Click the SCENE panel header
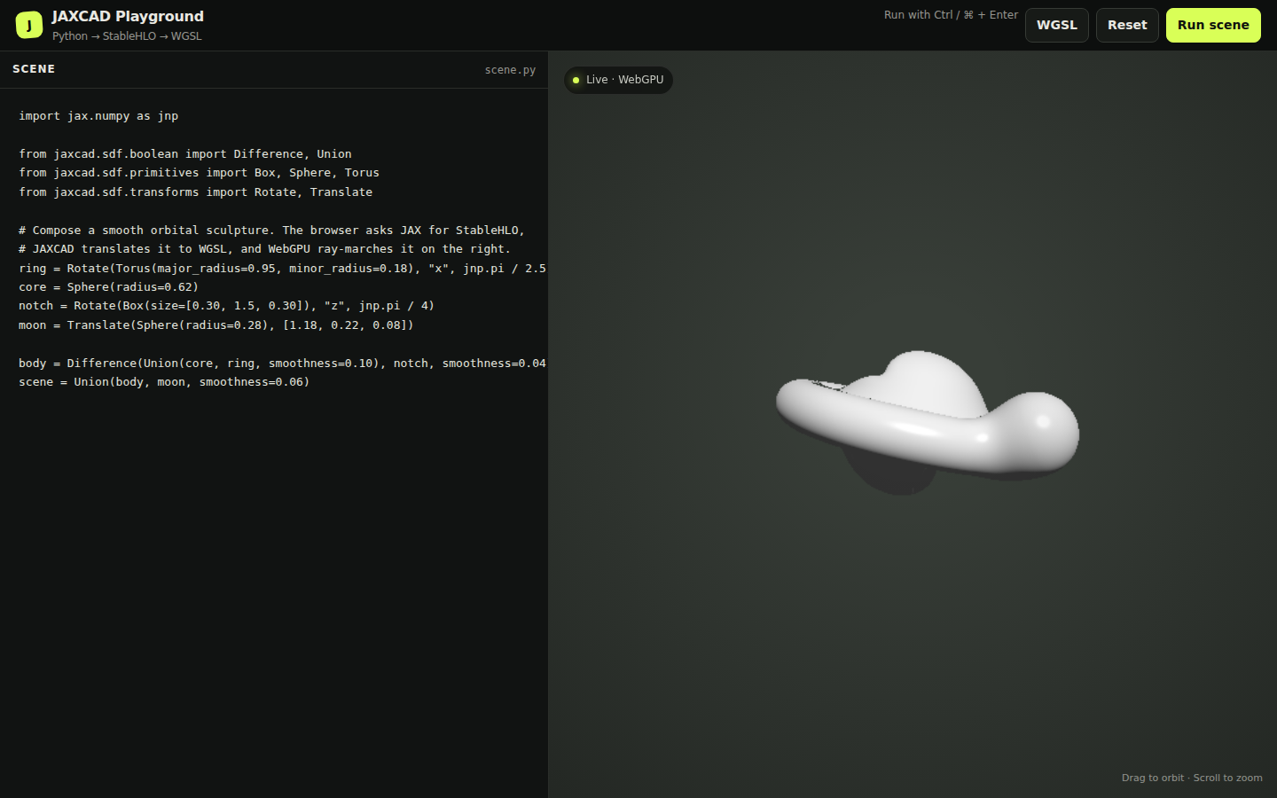 click(x=34, y=69)
